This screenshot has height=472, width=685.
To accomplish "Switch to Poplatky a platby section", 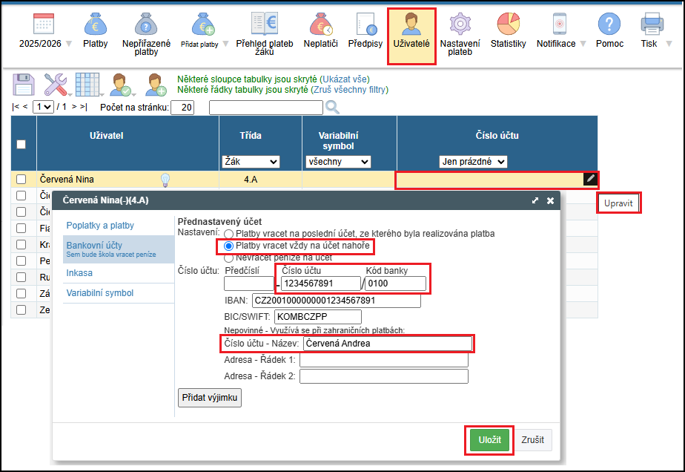I will 100,226.
